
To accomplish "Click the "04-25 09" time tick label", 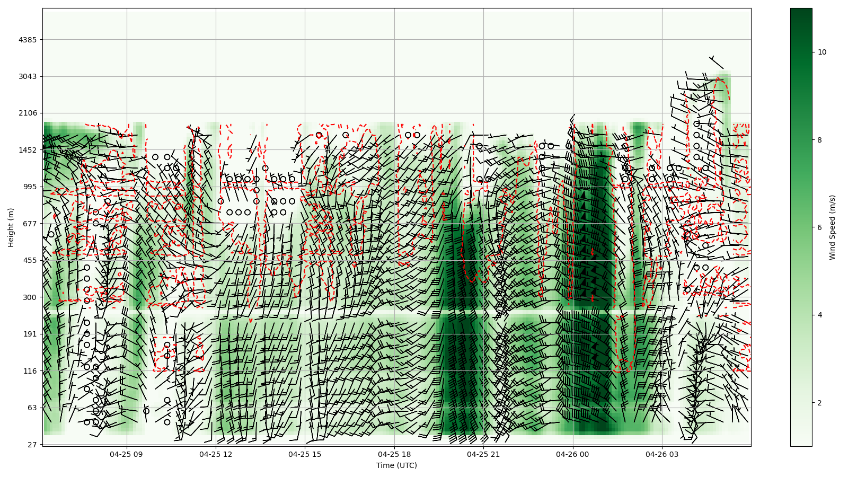I will (126, 454).
